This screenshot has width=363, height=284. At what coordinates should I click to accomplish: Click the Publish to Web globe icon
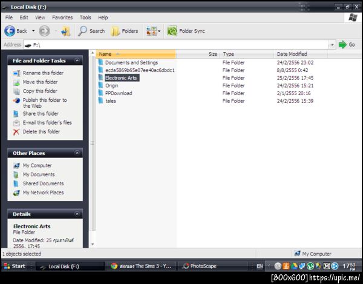point(16,101)
